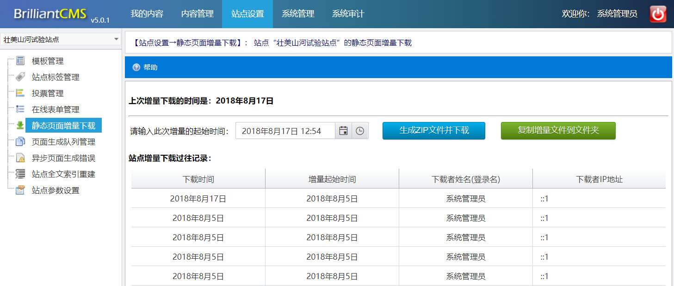Click the 模板管理 sidebar icon
This screenshot has width=674, height=286.
coord(20,61)
